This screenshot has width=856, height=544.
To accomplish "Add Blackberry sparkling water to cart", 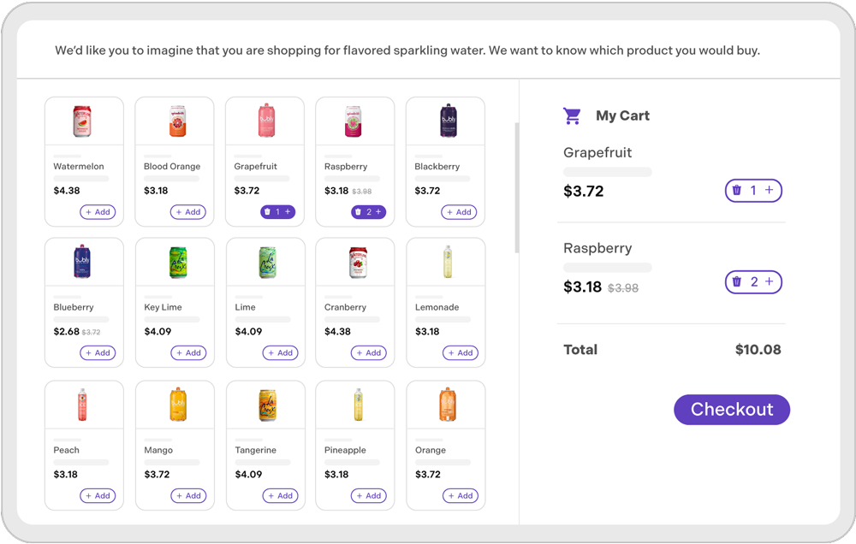I will (459, 212).
